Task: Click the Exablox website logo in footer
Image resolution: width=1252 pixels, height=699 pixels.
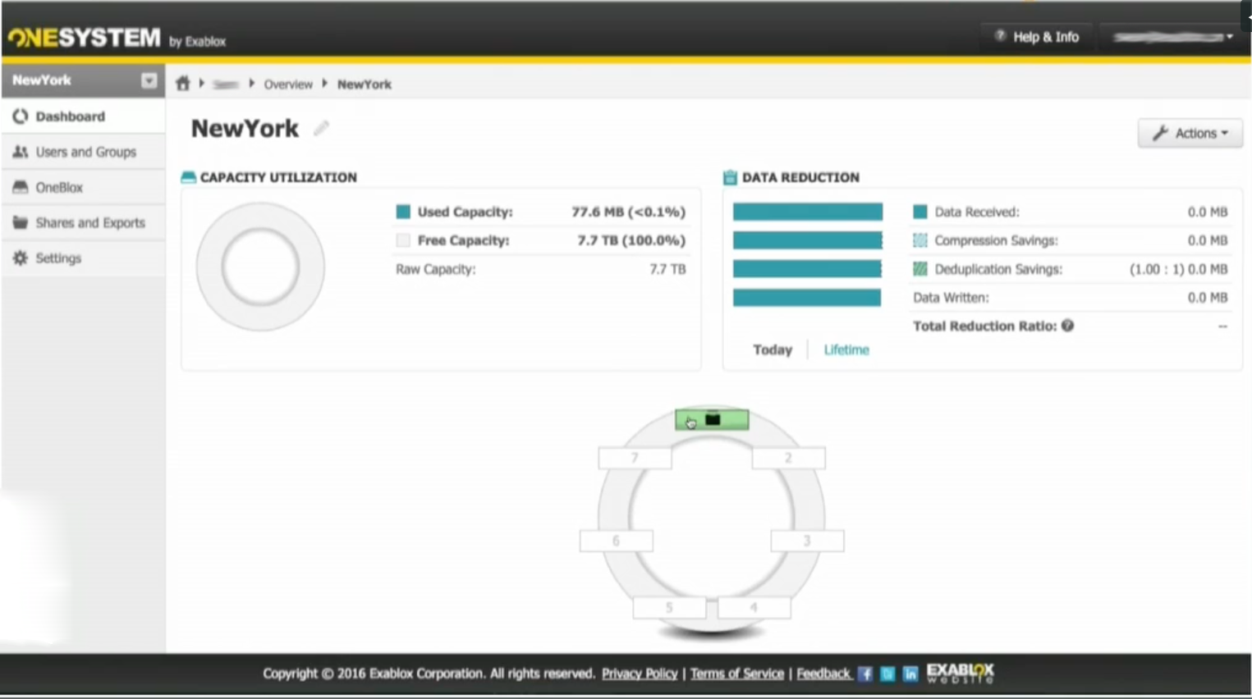Action: [960, 674]
